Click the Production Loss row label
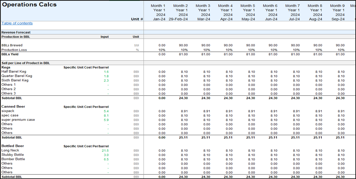Image resolution: width=356 pixels, height=179 pixels. point(14,50)
